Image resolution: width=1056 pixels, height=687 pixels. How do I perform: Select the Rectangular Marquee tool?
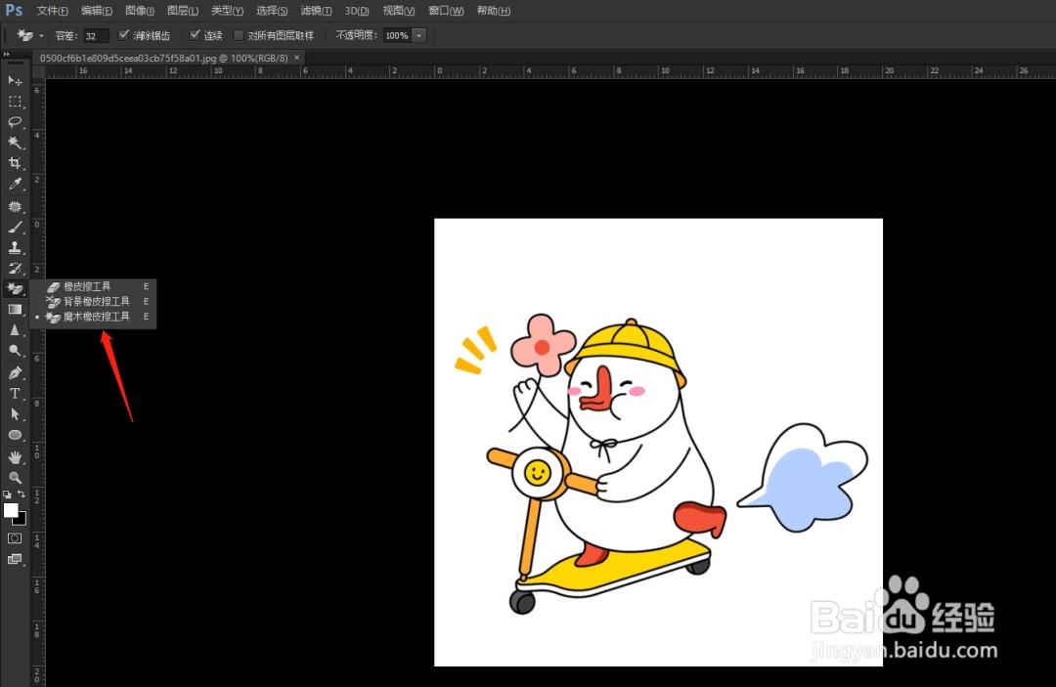coord(15,102)
